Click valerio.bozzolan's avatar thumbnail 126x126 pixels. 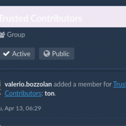[x=0, y=88]
